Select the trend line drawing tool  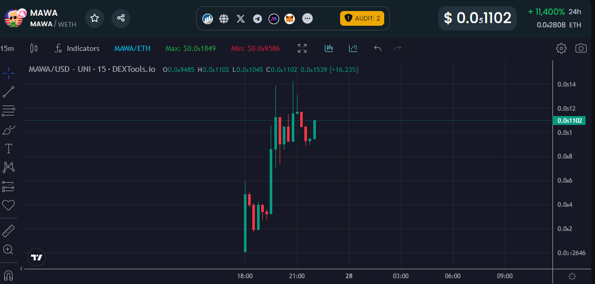pos(8,92)
